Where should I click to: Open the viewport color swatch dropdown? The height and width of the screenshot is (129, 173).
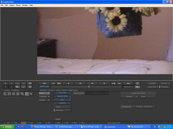tap(18, 87)
